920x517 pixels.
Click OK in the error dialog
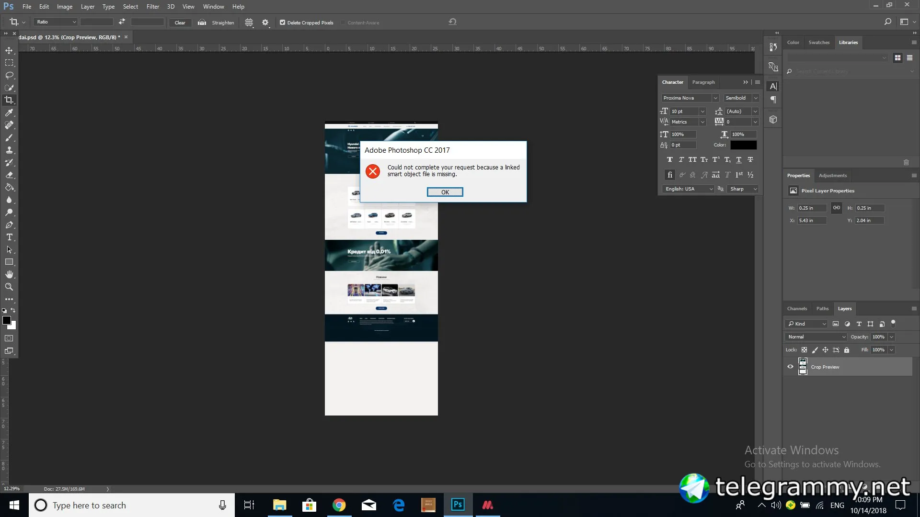445,192
